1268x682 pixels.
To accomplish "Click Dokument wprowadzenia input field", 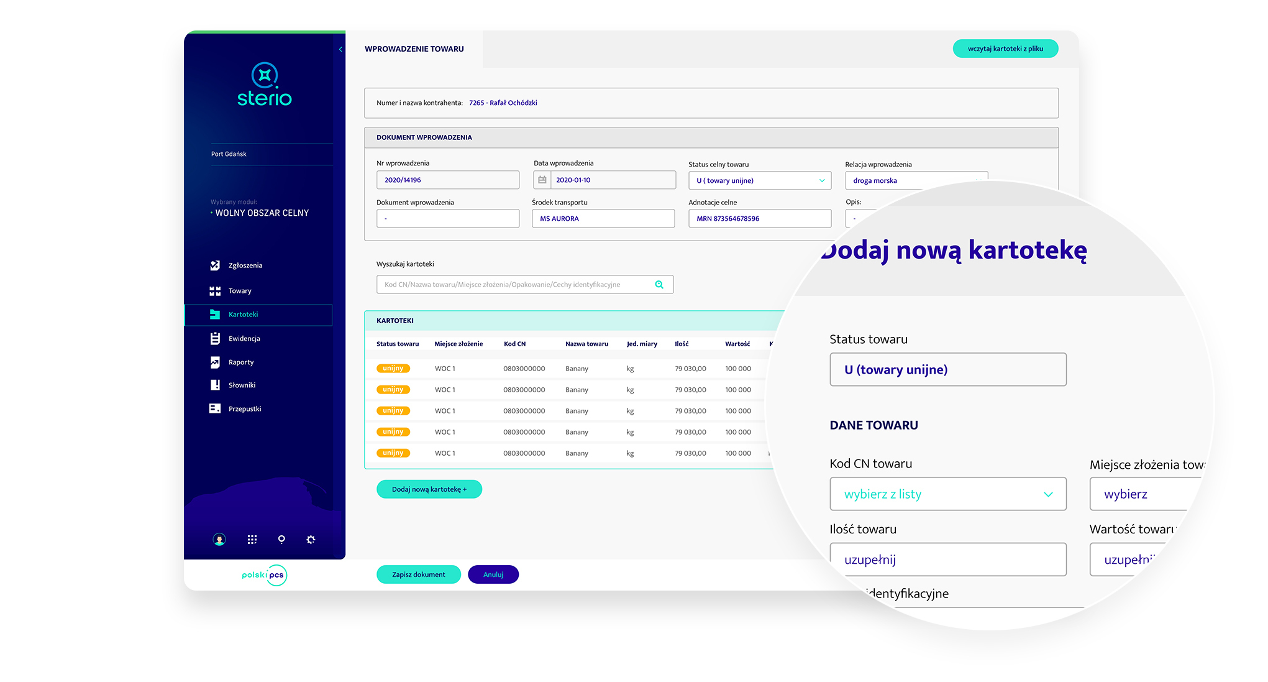I will (x=448, y=219).
